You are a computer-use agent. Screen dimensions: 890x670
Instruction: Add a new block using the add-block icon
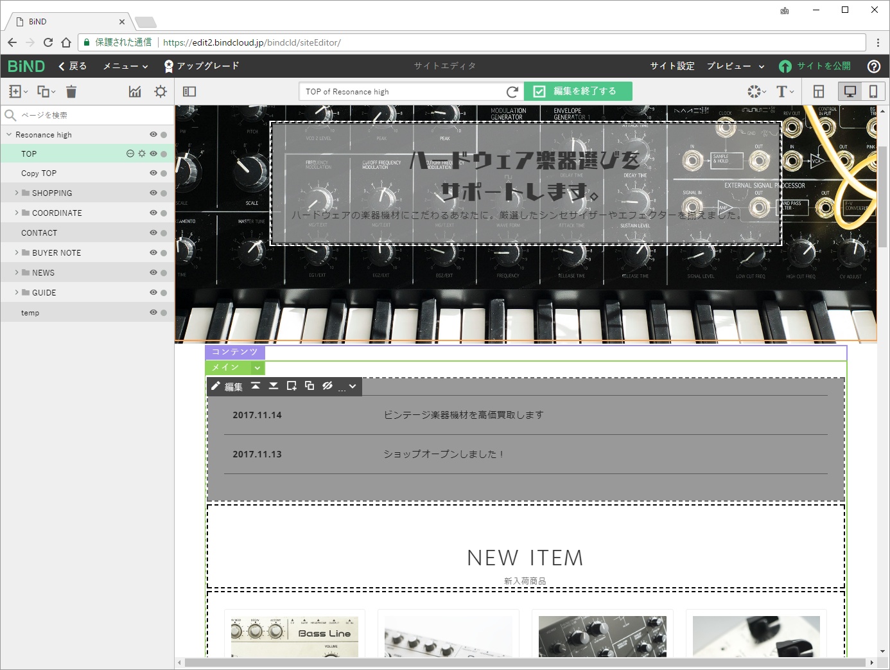coord(291,386)
